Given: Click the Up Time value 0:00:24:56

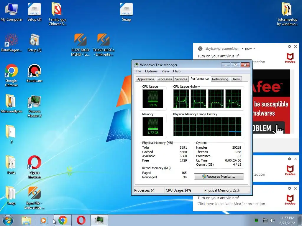Looking at the screenshot, I should coord(233,160).
